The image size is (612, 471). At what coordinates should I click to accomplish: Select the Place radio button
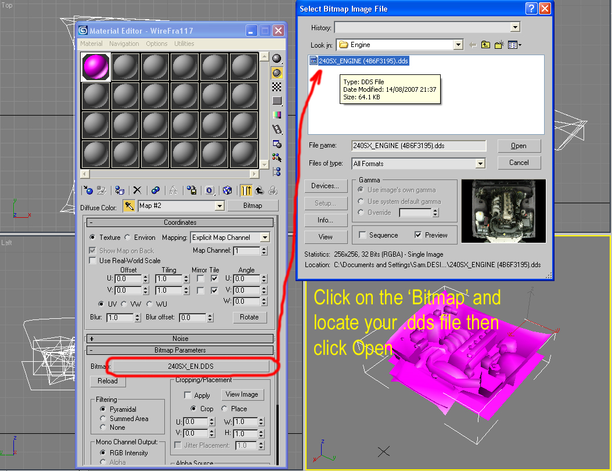coord(225,408)
